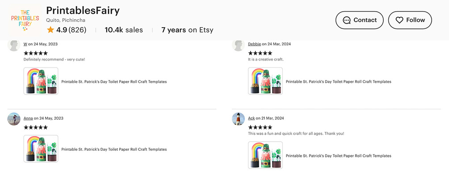Open The Printables Fairy shop logo

pyautogui.click(x=25, y=20)
